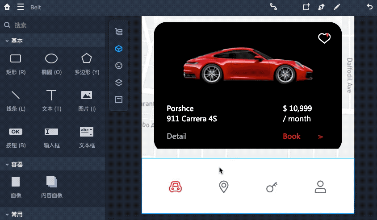
Task: Click the undo arrow
Action: click(x=370, y=7)
